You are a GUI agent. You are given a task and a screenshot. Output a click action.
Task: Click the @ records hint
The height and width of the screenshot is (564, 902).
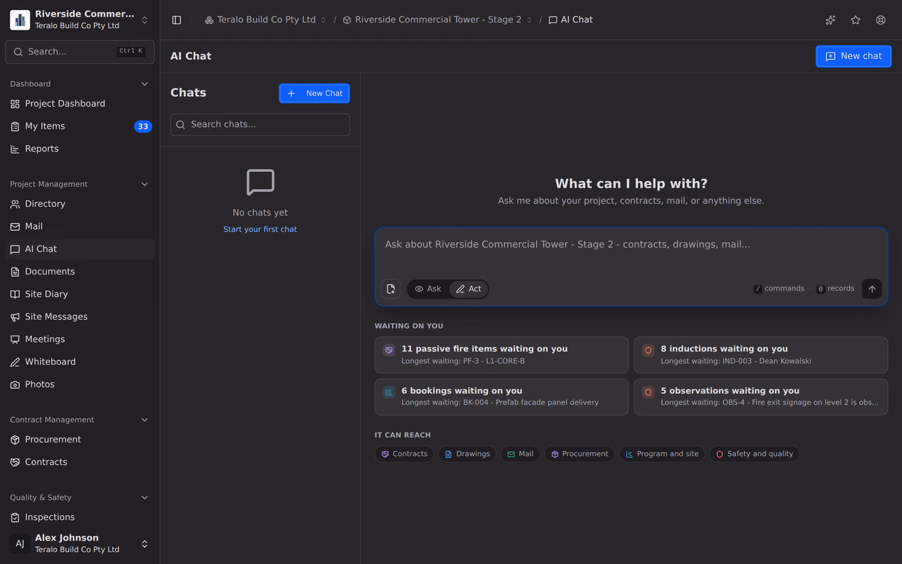[x=835, y=289]
